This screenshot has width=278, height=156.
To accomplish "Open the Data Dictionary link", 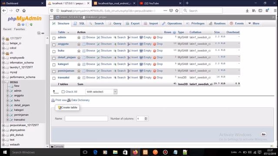I will click(x=79, y=100).
